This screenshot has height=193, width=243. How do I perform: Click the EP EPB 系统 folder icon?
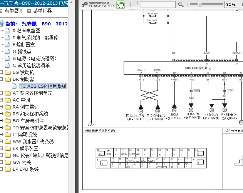point(8,169)
